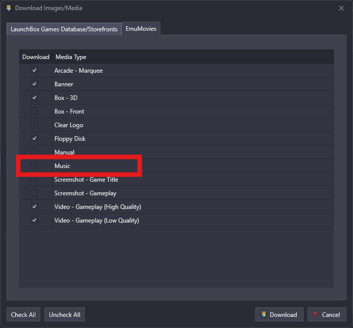Select the 'Floppy Disk' row text
The image size is (353, 328).
(70, 139)
